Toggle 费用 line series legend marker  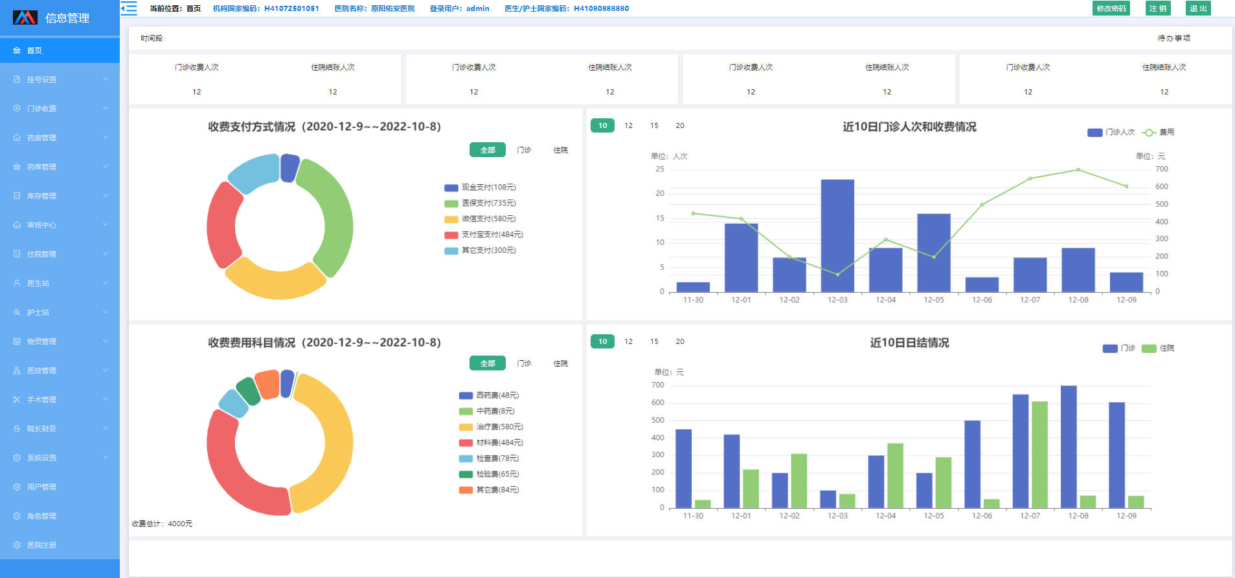click(1148, 133)
